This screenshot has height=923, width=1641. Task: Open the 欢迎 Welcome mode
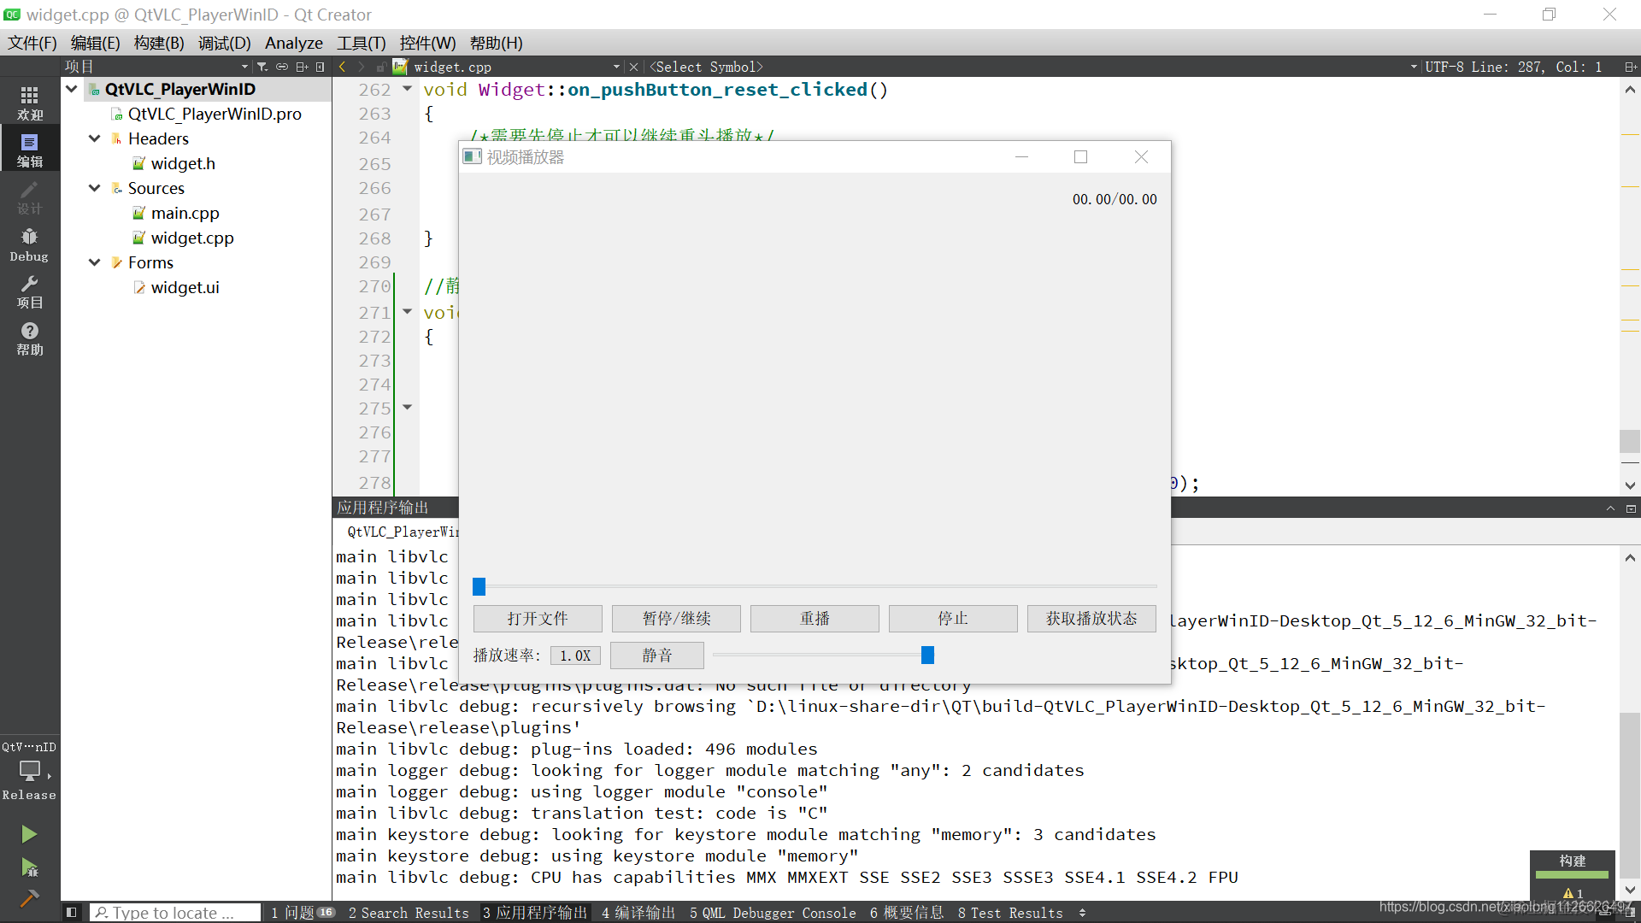click(29, 103)
